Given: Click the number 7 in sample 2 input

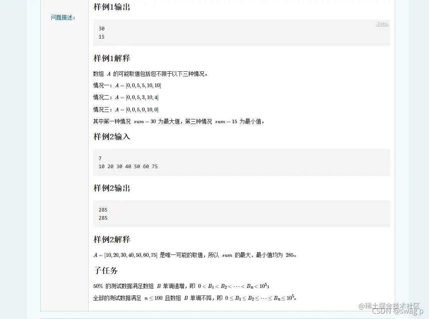Looking at the screenshot, I should coord(100,158).
